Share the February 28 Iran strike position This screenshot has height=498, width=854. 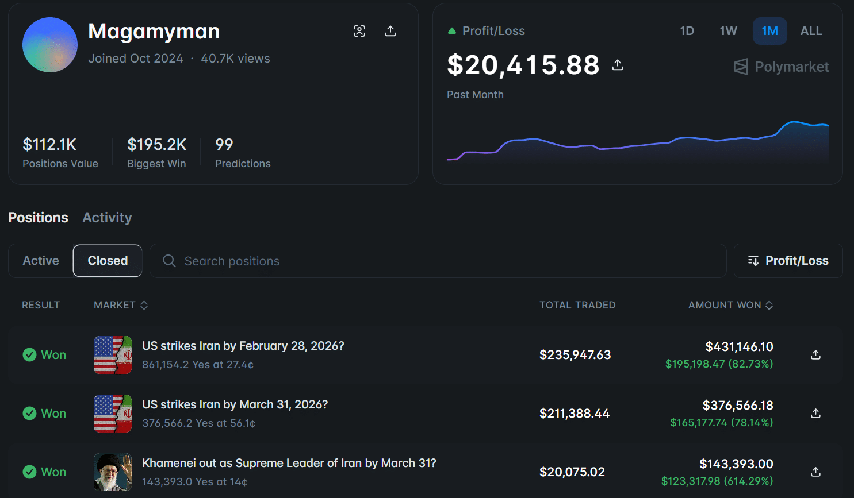tap(815, 355)
